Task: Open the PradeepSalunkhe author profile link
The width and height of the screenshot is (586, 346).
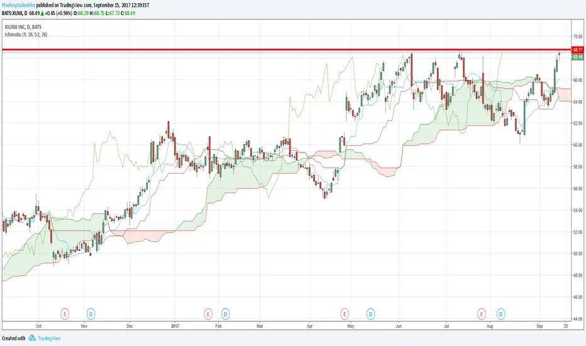Action: (19, 5)
